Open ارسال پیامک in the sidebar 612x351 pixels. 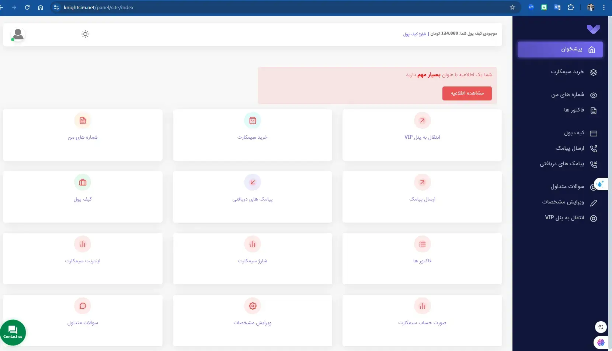570,148
